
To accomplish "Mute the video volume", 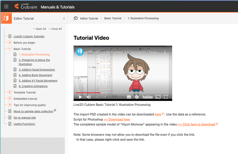I will pyautogui.click(x=89, y=97).
